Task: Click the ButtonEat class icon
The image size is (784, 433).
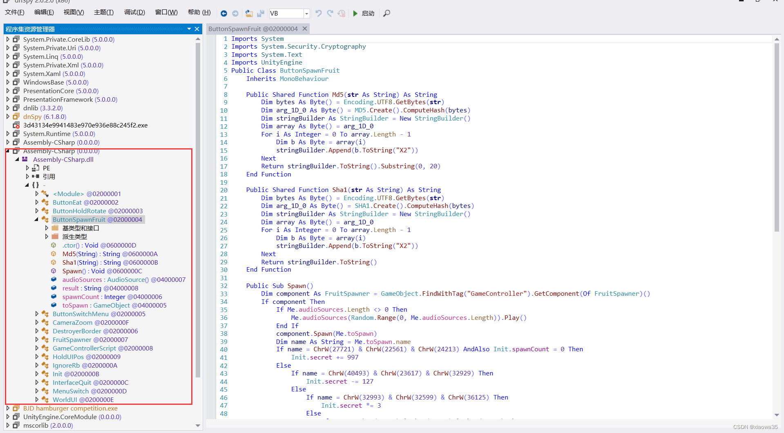Action: (x=45, y=202)
